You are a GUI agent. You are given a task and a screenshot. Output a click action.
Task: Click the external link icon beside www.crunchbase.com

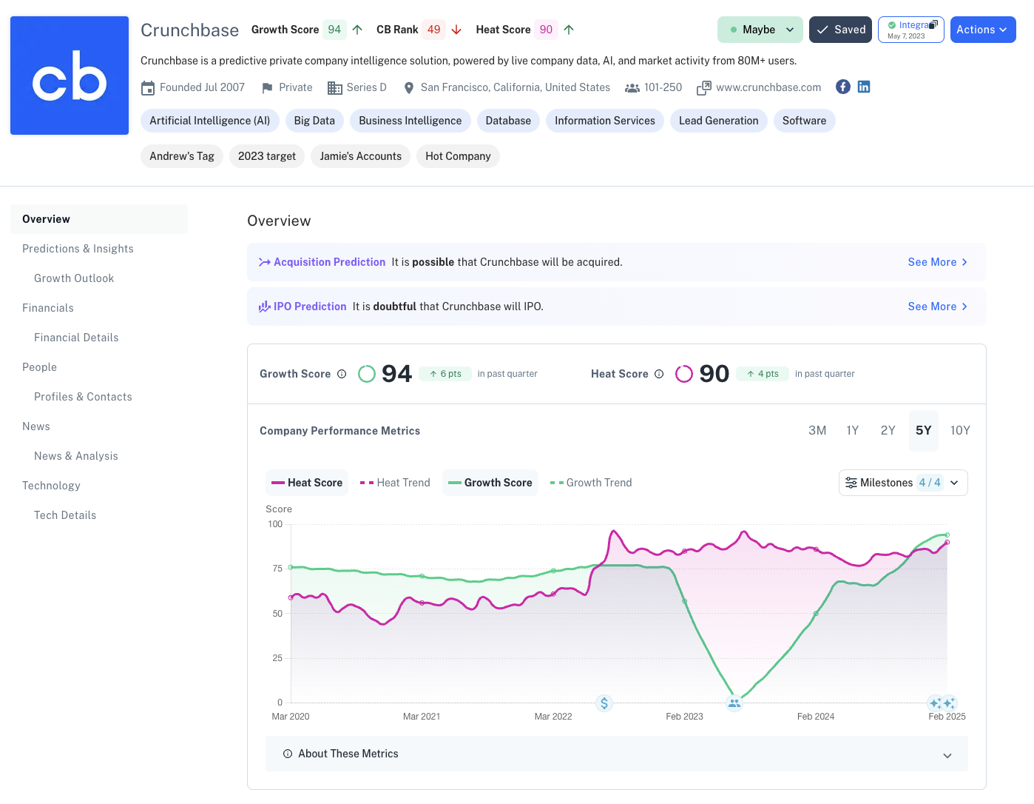tap(704, 87)
